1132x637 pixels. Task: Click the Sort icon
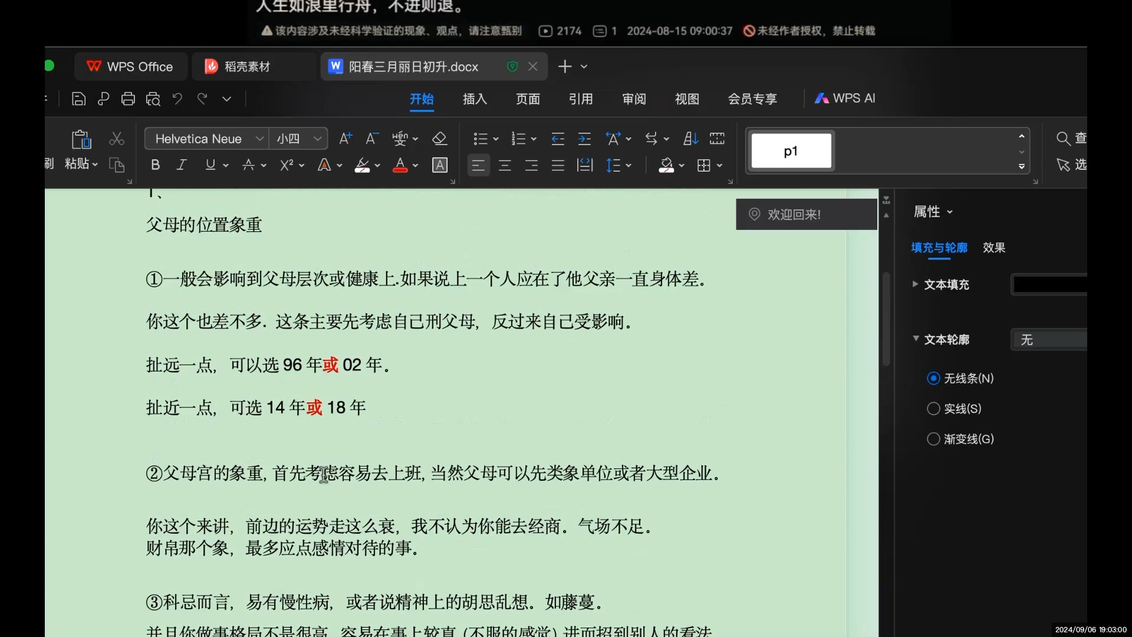691,139
